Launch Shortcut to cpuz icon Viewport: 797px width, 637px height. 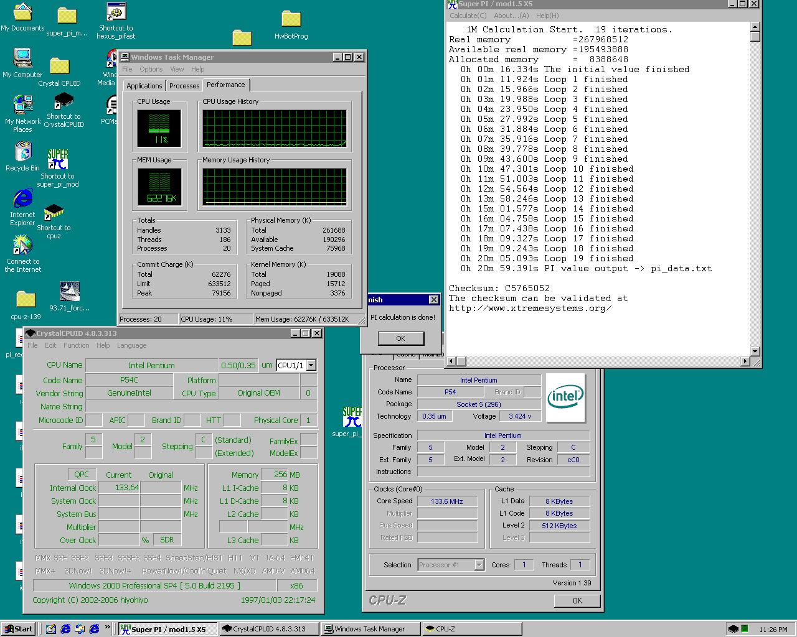(54, 221)
